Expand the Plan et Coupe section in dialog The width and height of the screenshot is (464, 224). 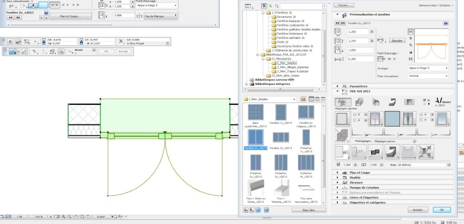coord(338,172)
